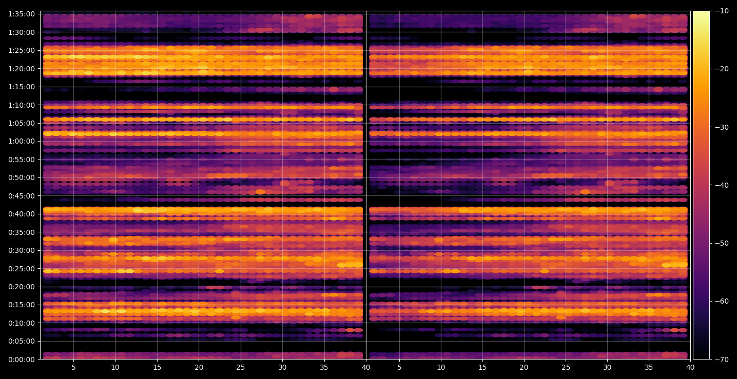
Task: Click the "0:00:00" time axis label
Action: 22,360
